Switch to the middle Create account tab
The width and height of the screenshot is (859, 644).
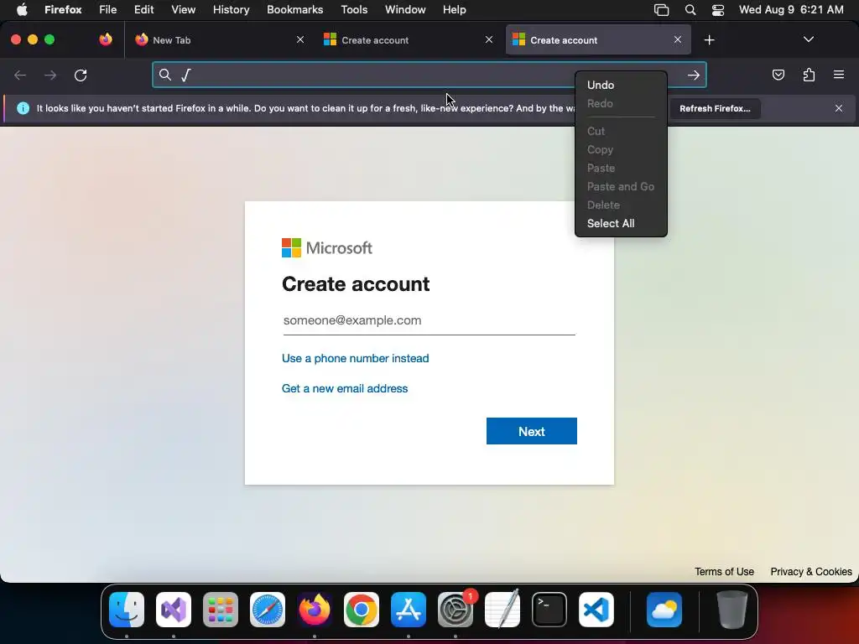coord(409,40)
